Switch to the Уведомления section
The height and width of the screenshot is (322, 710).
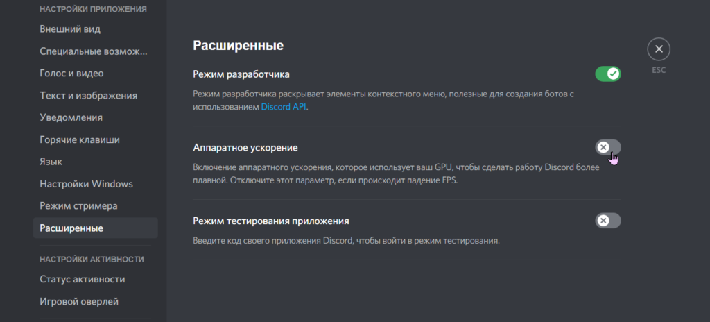[71, 118]
